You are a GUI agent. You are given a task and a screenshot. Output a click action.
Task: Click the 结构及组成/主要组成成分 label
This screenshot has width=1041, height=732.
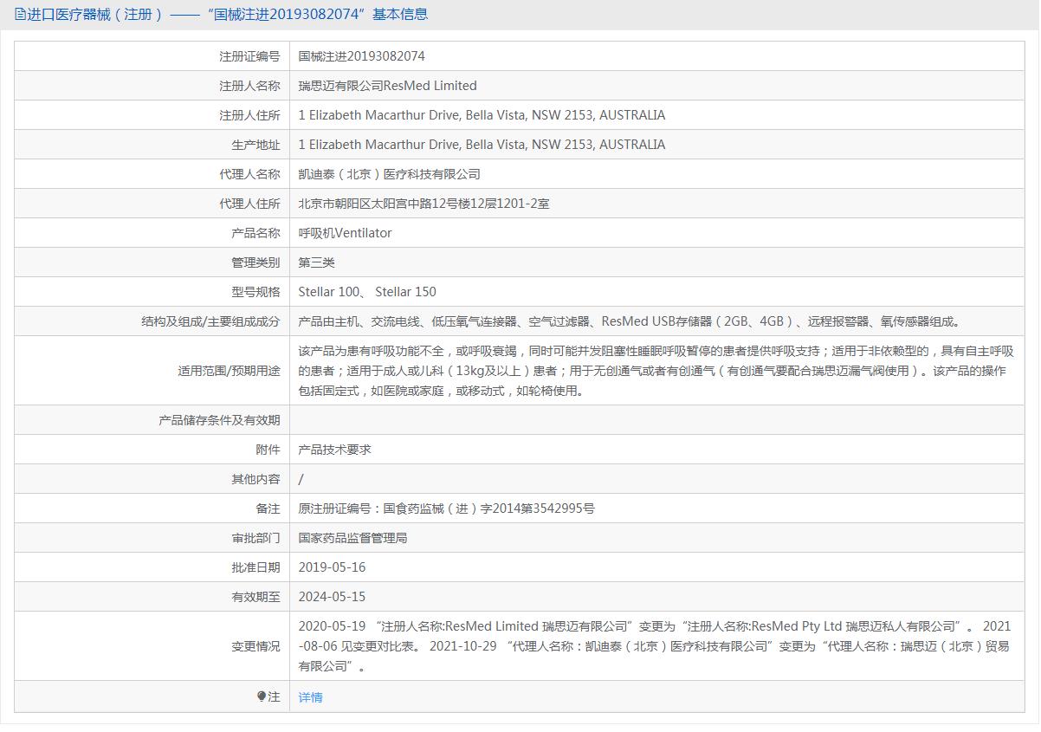tap(211, 321)
